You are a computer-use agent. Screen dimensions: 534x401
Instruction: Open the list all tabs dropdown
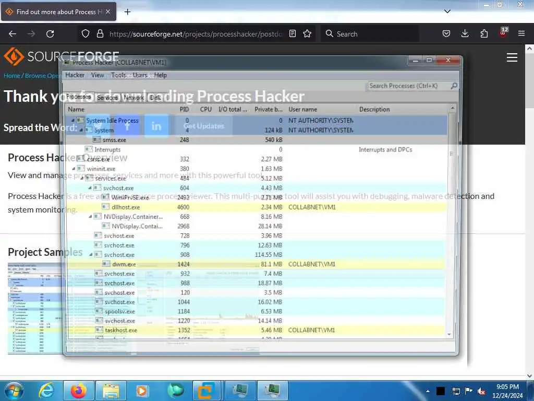[447, 11]
